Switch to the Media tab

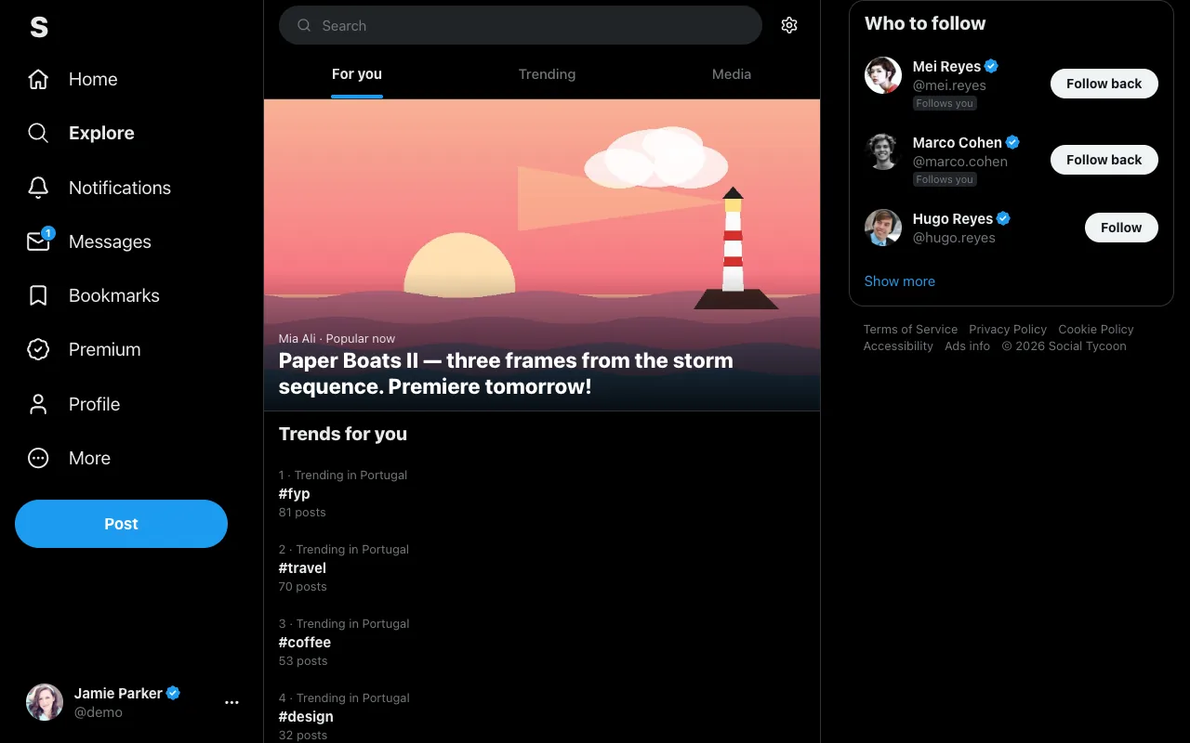click(x=732, y=74)
